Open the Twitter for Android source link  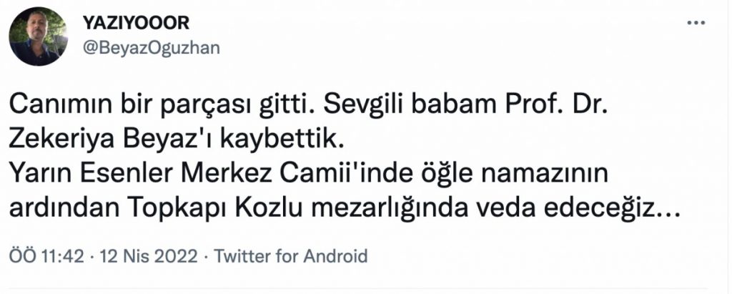[290, 256]
